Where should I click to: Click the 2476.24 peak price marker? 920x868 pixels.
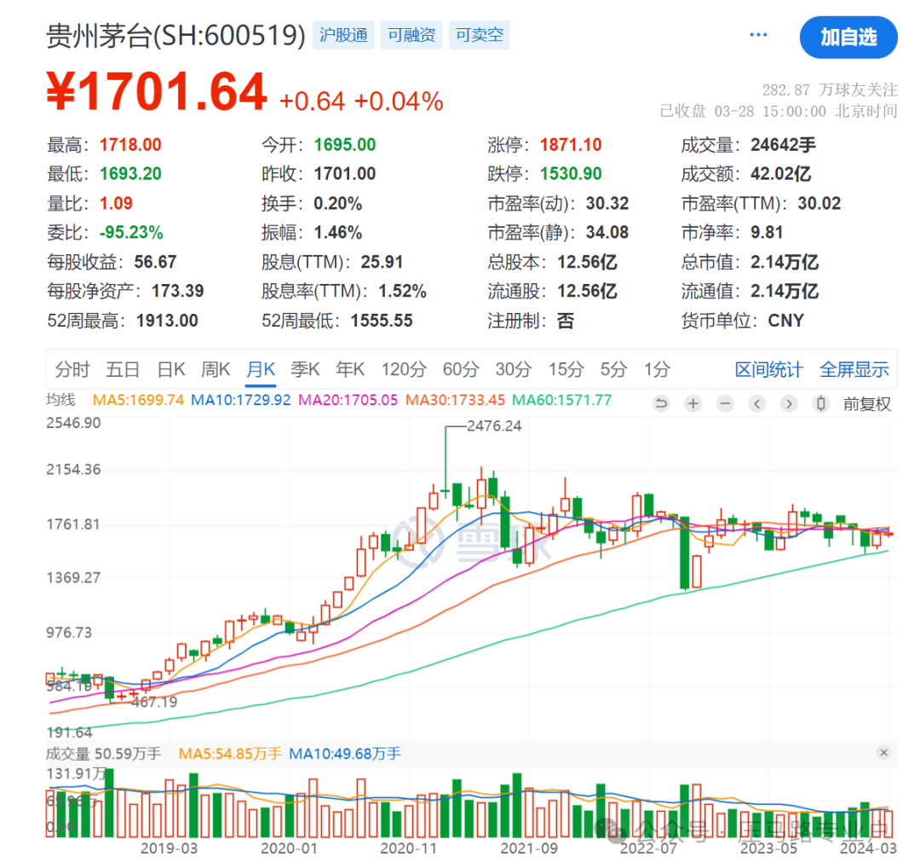click(494, 425)
